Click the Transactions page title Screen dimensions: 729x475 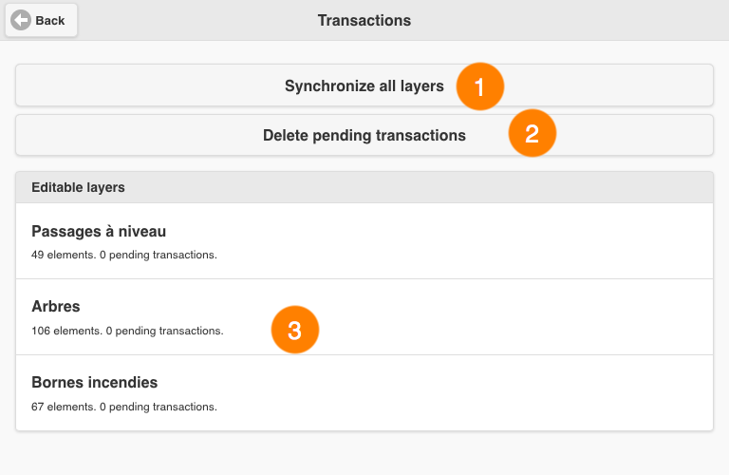click(x=364, y=21)
